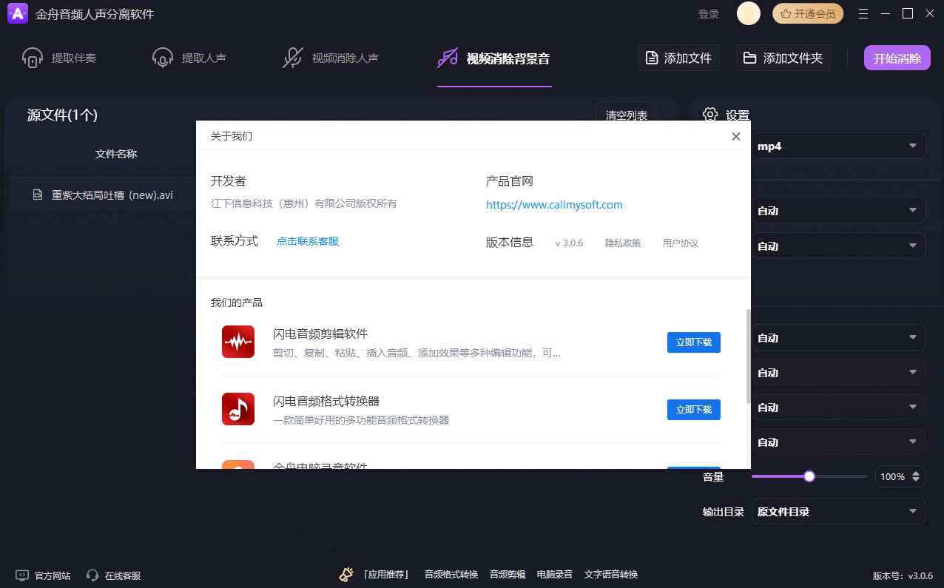Viewport: 944px width, 588px height.
Task: Select the 提取伴奏 headphone icon
Action: point(33,56)
